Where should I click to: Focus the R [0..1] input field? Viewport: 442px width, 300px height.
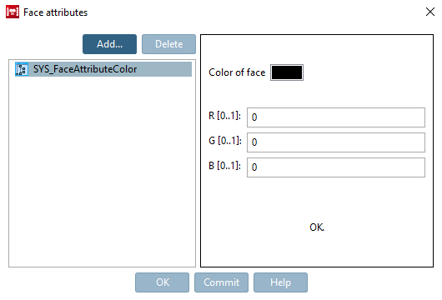click(336, 117)
